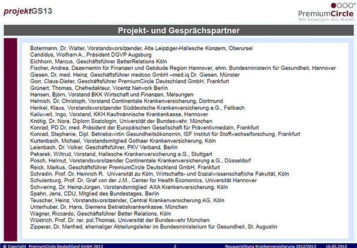Select the line starting "Schradin, Prof. Dr. Heinrich"

159,174
